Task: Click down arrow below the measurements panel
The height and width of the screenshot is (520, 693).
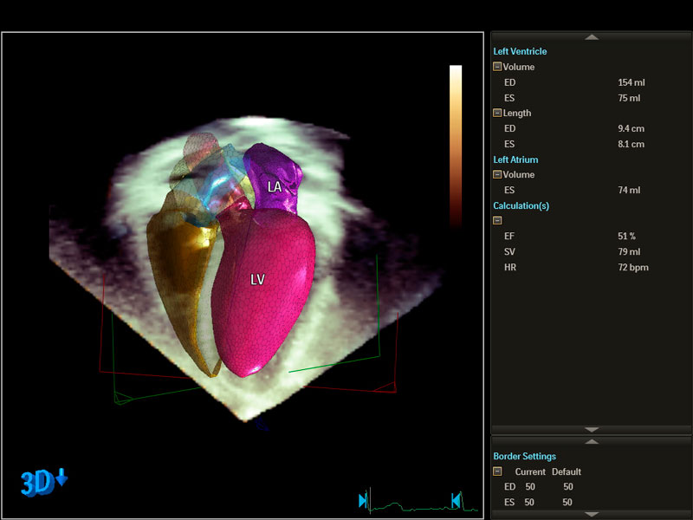Action: [592, 429]
